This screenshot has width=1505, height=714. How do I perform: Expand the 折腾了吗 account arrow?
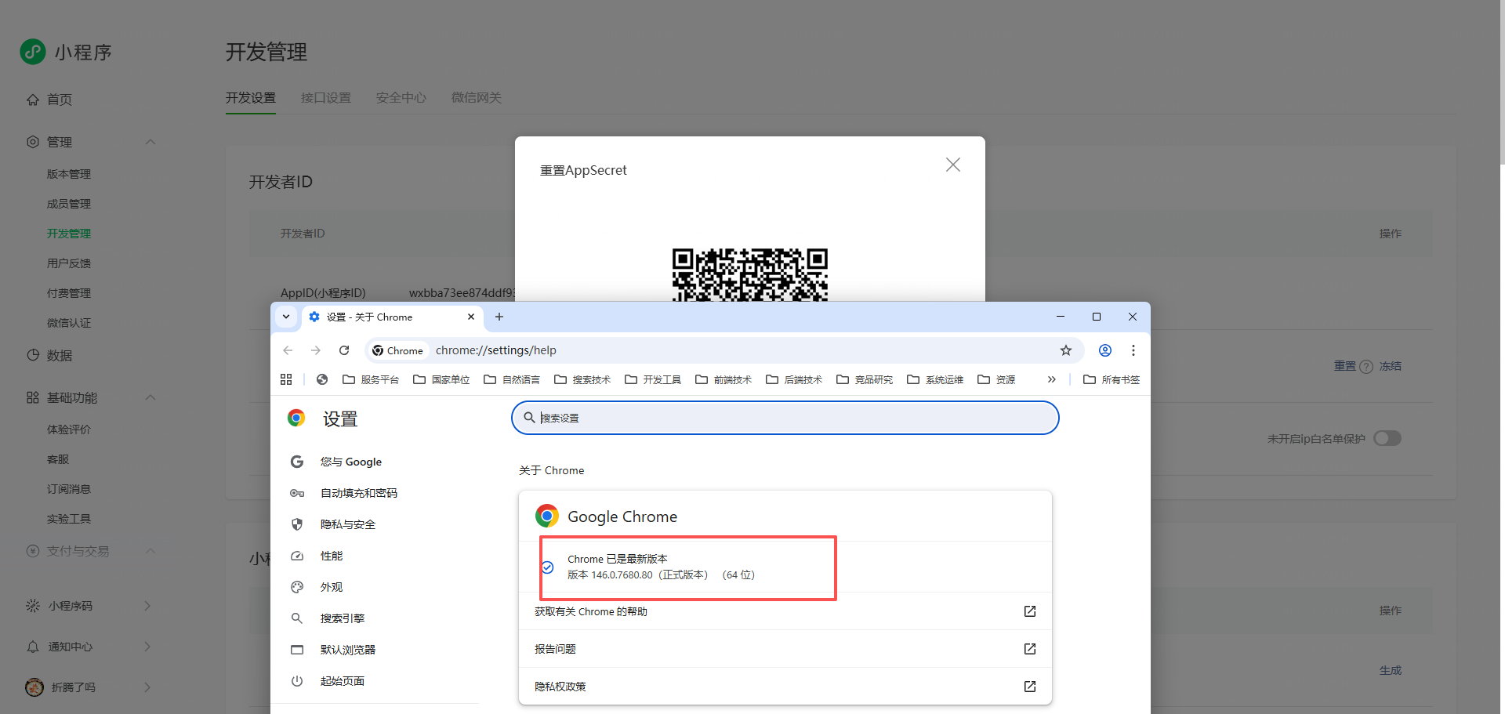(147, 687)
